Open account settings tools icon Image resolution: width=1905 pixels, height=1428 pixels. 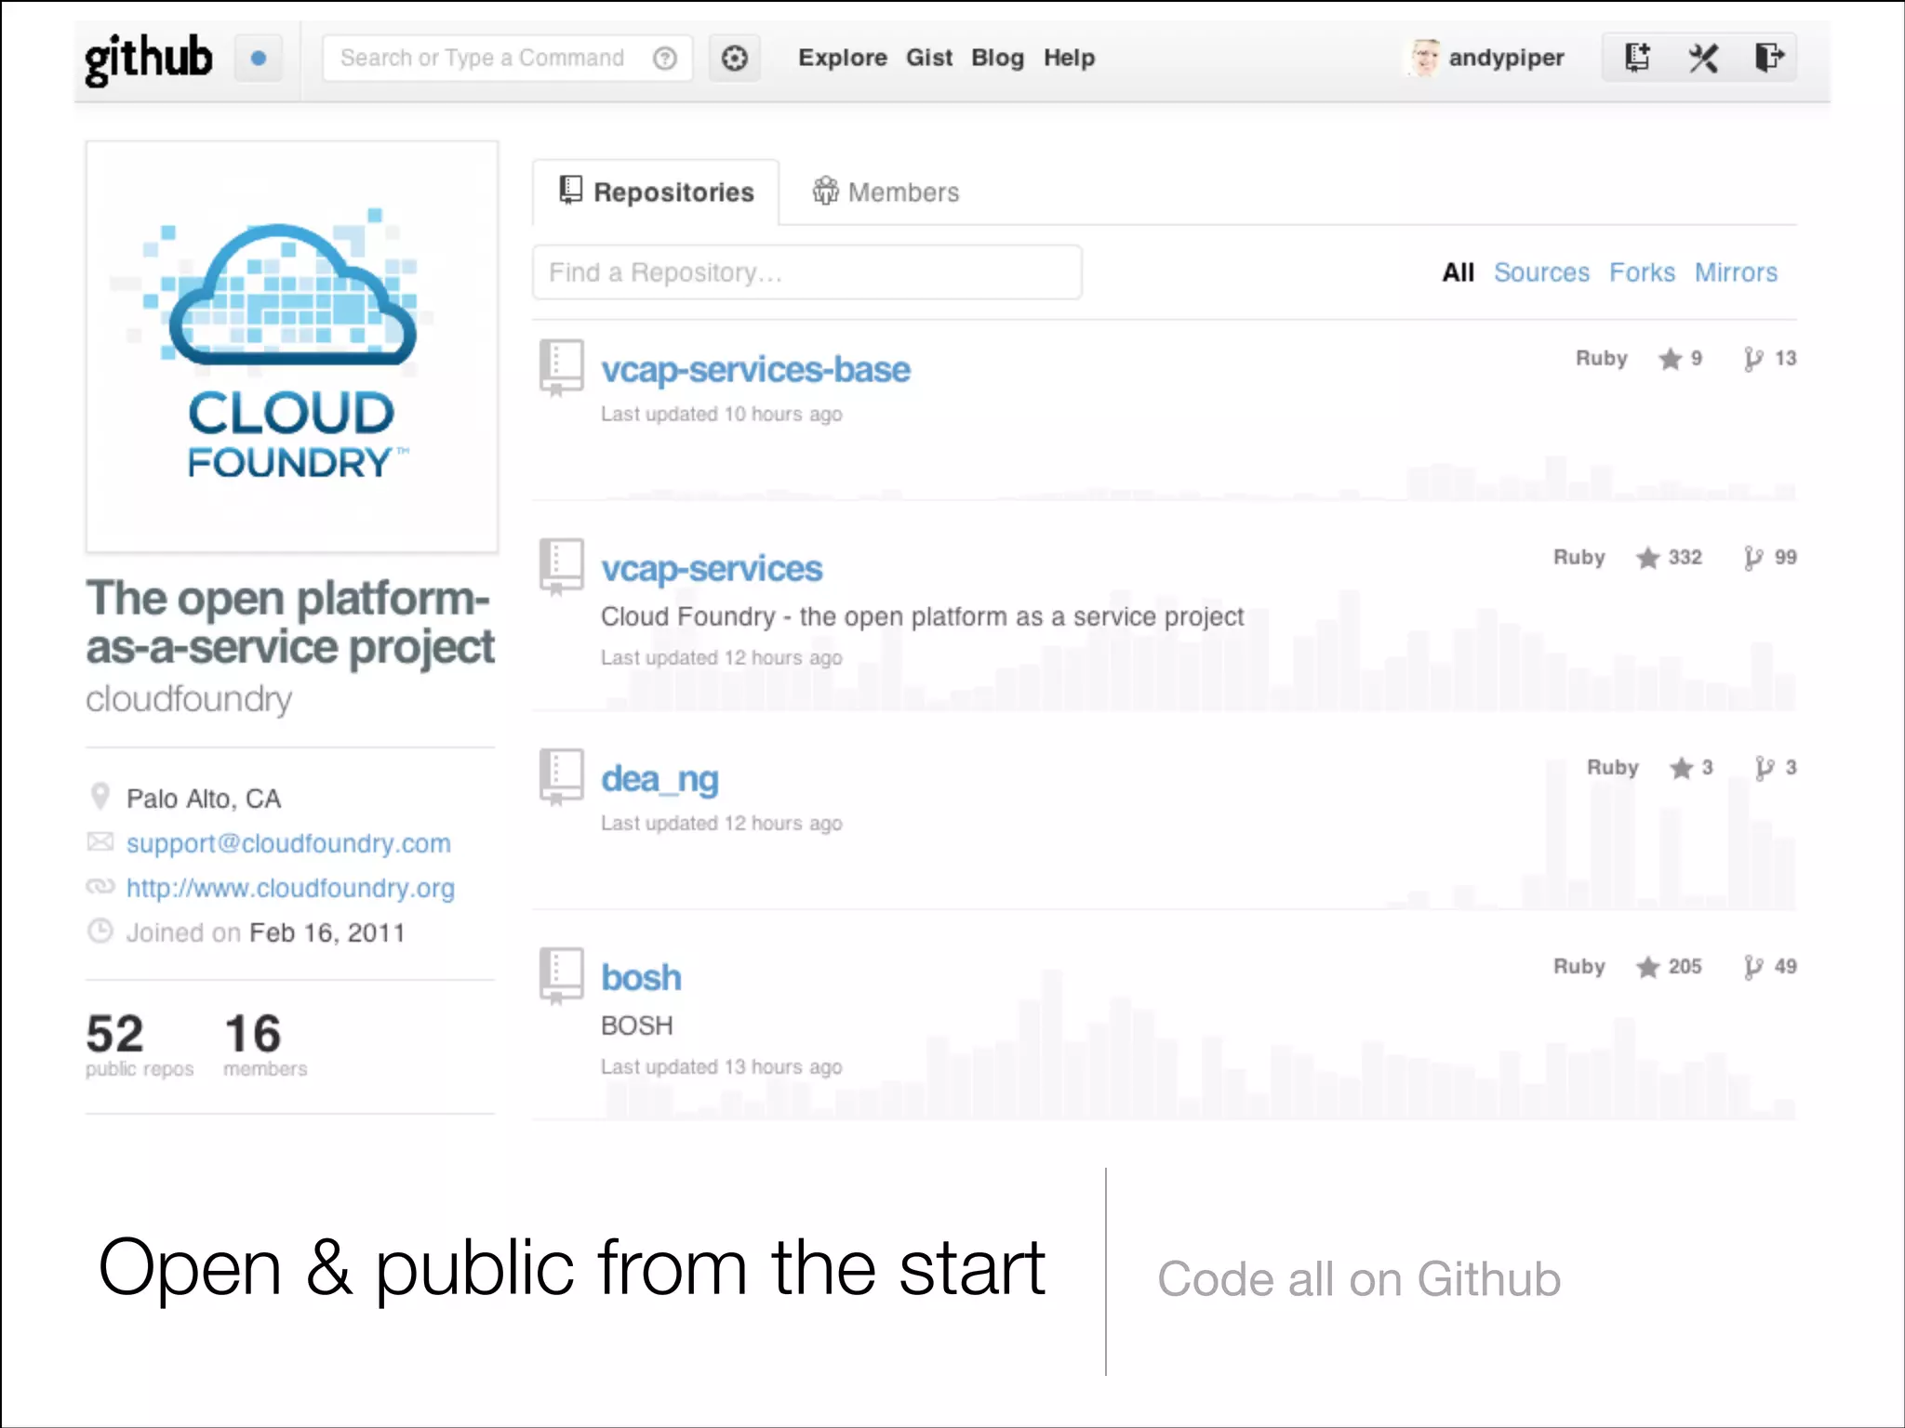point(1703,59)
